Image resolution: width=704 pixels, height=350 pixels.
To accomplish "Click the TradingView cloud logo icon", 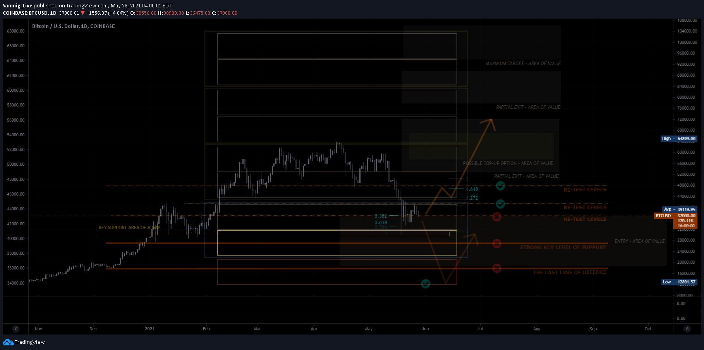I will click(x=8, y=342).
